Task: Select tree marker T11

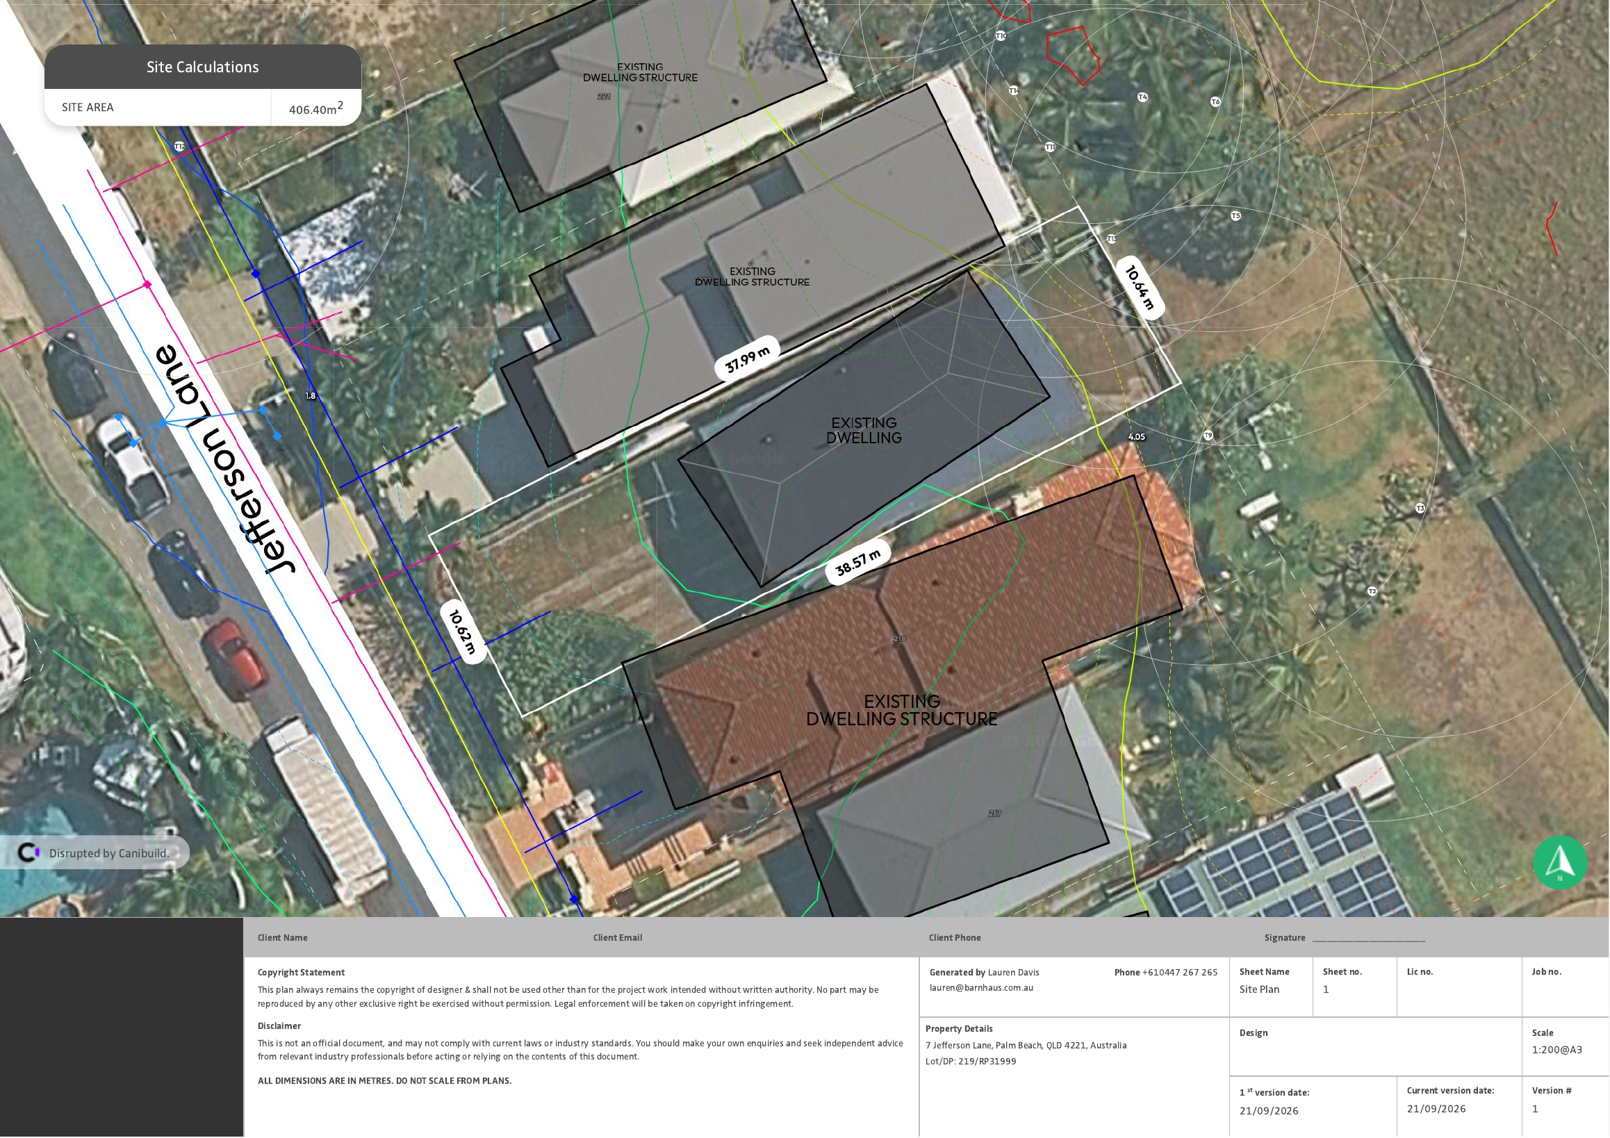Action: tap(1050, 147)
